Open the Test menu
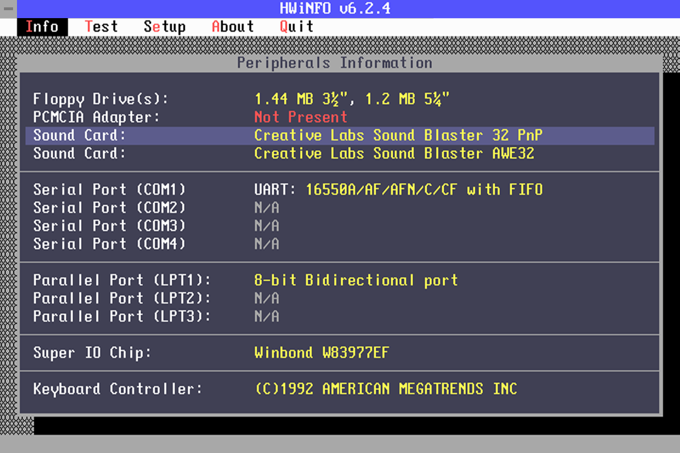 (101, 27)
